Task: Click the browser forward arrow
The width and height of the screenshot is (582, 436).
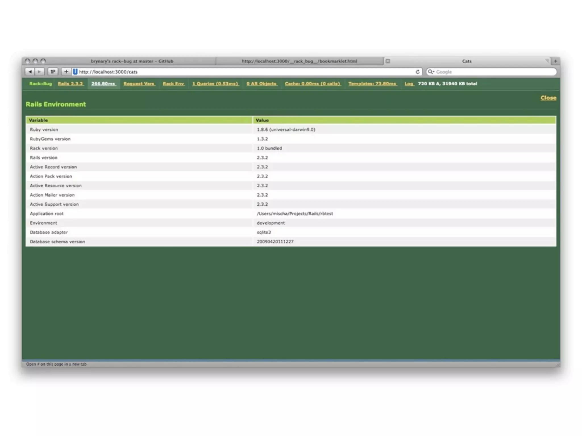Action: point(40,72)
